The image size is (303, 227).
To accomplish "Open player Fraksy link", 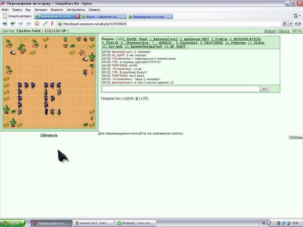I will (219, 39).
